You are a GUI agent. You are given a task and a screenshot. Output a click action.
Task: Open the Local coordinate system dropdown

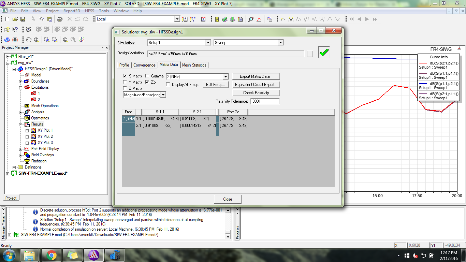(x=177, y=19)
